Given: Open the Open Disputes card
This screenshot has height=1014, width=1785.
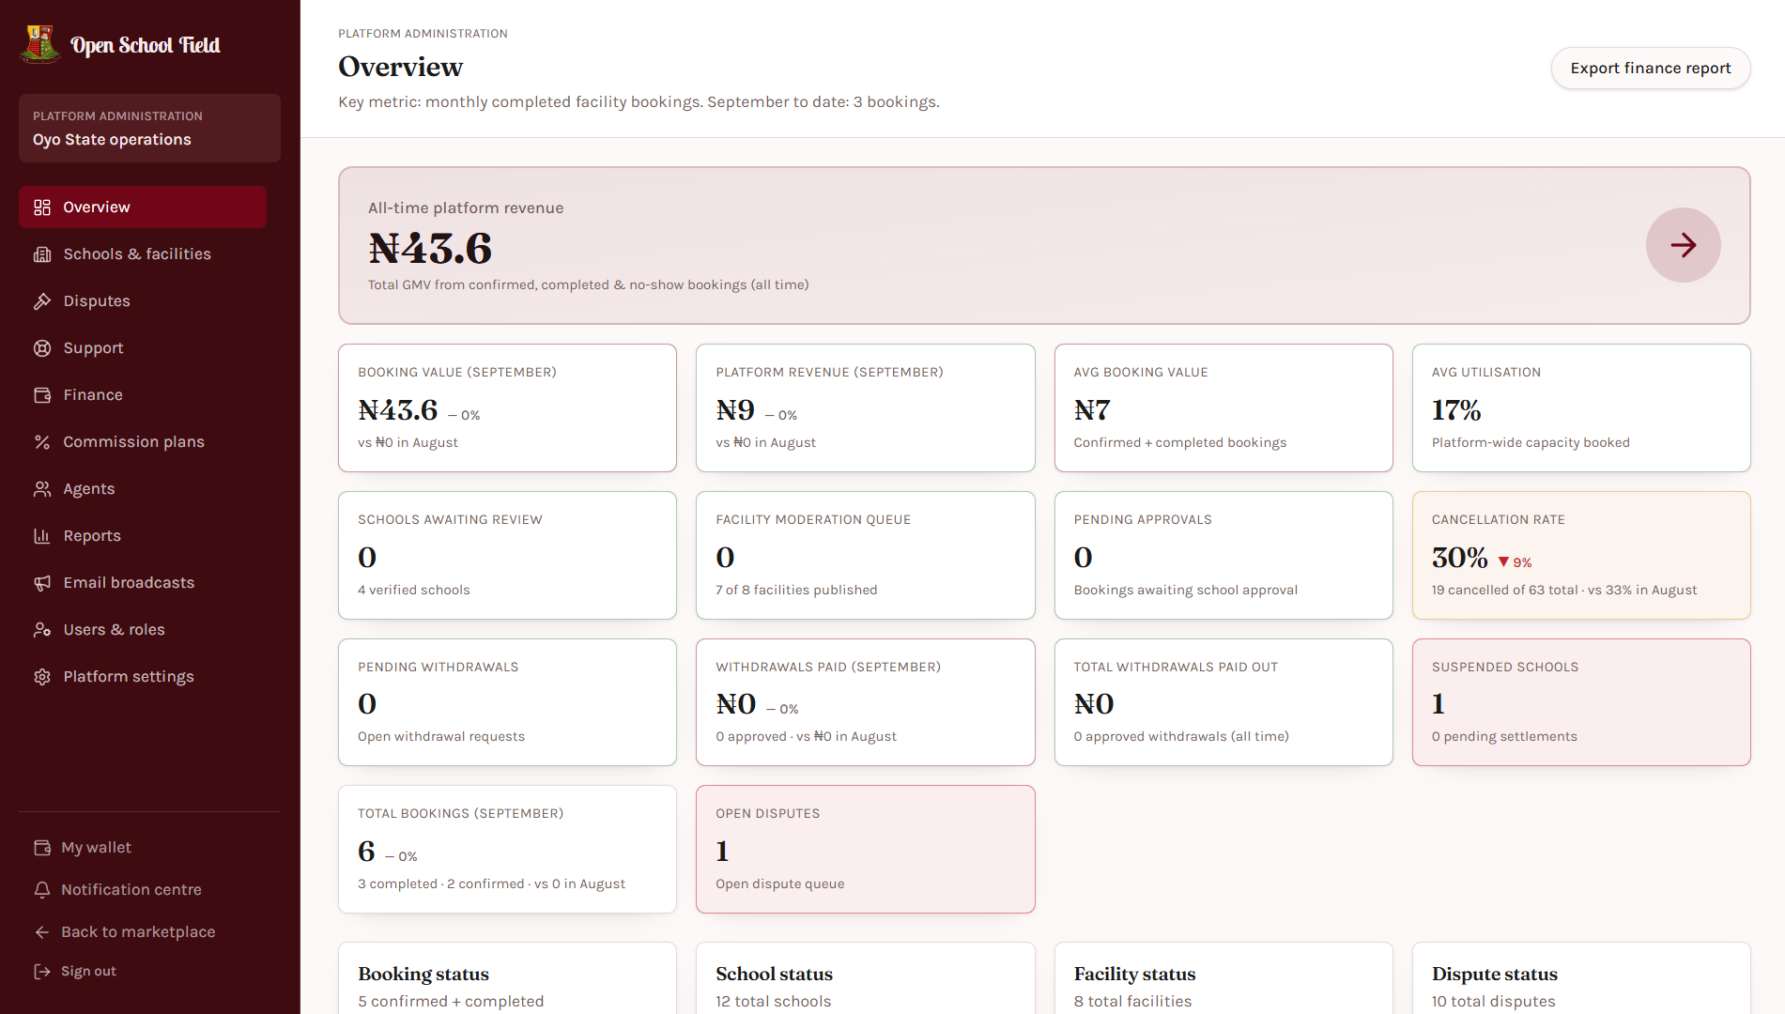Looking at the screenshot, I should coord(865,849).
